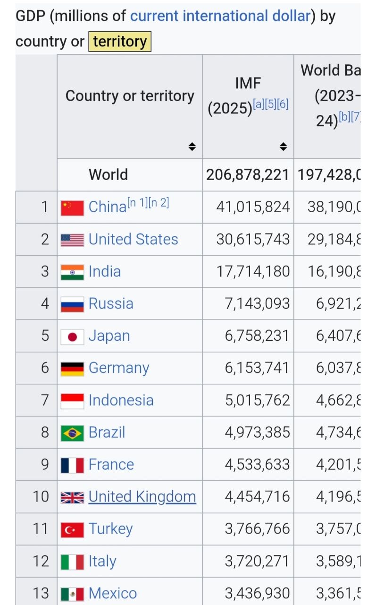Image resolution: width=376 pixels, height=605 pixels.
Task: Open footnote [a] in IMF header
Action: tap(258, 104)
